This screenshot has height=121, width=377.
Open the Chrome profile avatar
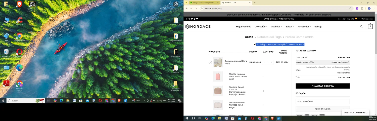coord(369,9)
